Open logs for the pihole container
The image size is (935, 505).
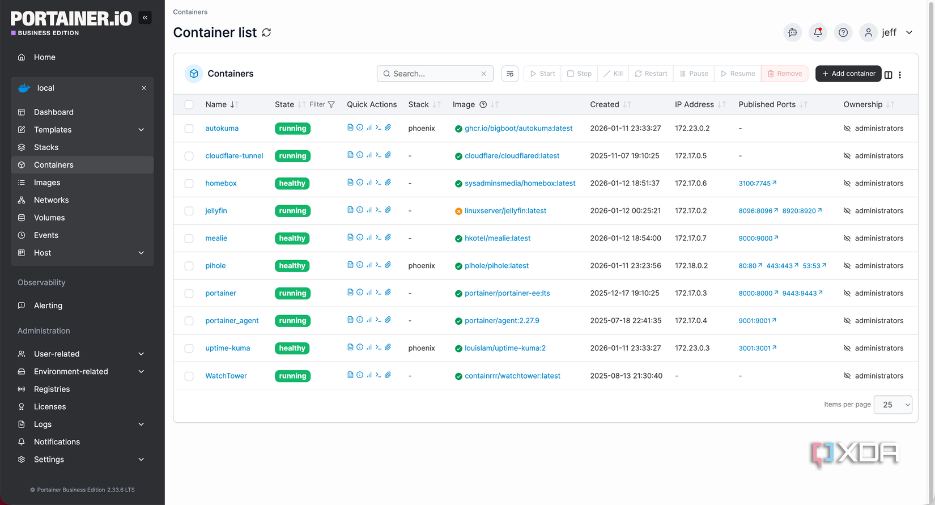pos(350,265)
